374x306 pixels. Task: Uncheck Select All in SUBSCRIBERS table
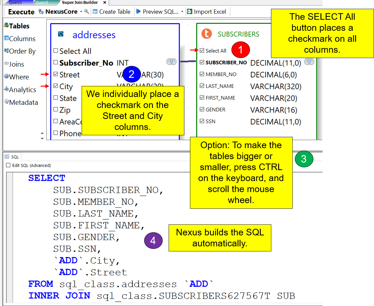(202, 51)
